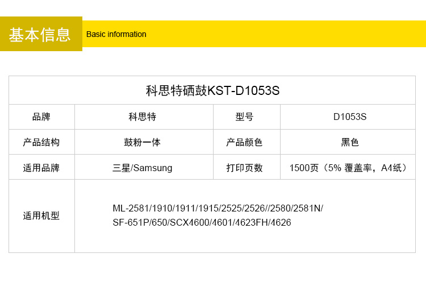Click the 适用品牌 label cell

click(x=41, y=168)
